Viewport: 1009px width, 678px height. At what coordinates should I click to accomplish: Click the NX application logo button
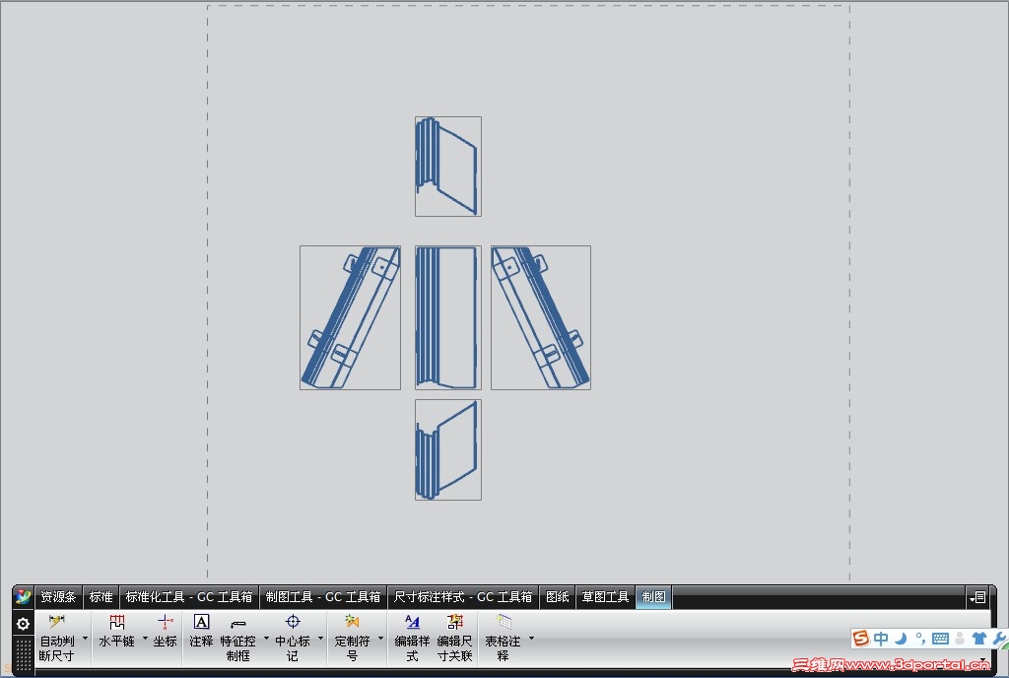coord(23,597)
